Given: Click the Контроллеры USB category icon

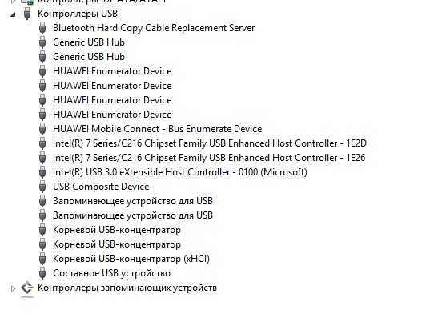Looking at the screenshot, I should pyautogui.click(x=27, y=14).
